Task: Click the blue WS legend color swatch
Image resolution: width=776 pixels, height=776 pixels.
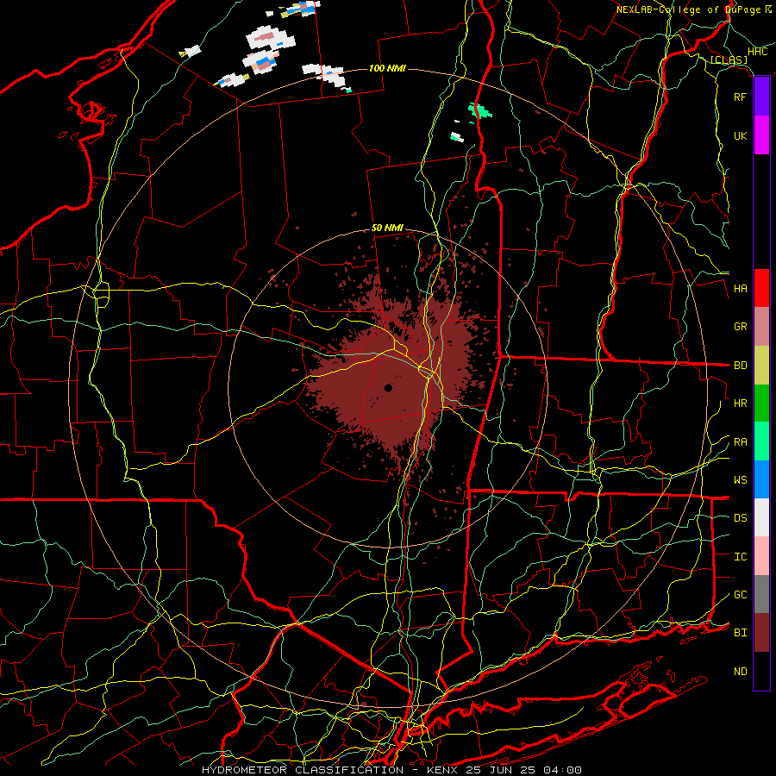Action: tap(761, 479)
